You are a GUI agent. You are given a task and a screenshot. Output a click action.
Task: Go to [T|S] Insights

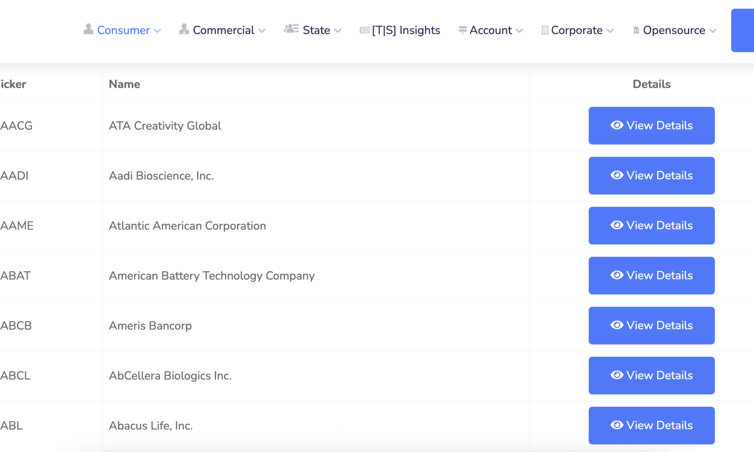pos(400,30)
